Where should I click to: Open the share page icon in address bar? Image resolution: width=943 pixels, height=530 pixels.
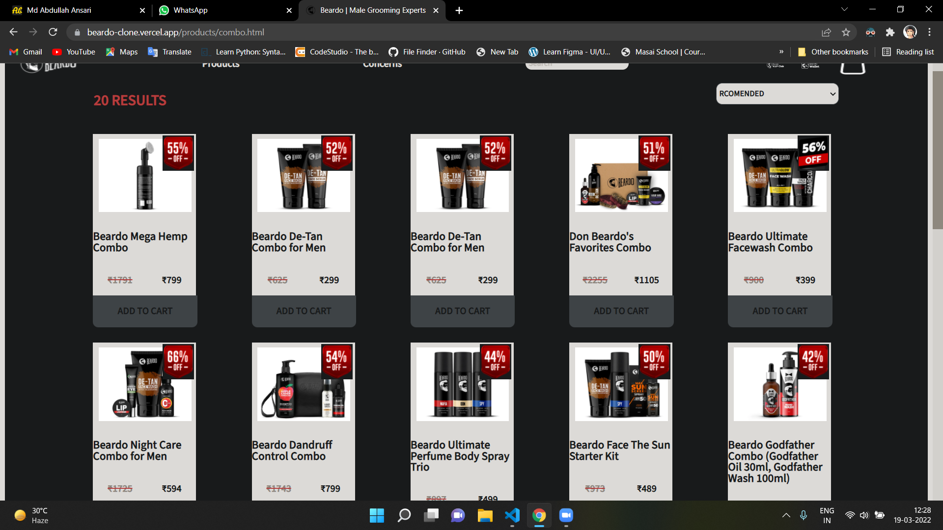[826, 32]
